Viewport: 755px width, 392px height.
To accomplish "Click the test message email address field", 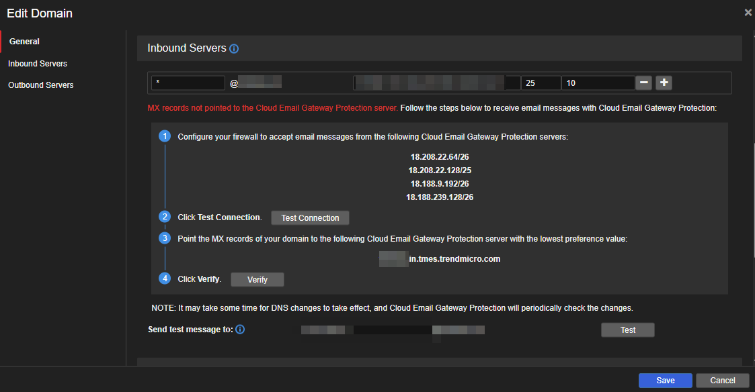I will click(x=393, y=330).
